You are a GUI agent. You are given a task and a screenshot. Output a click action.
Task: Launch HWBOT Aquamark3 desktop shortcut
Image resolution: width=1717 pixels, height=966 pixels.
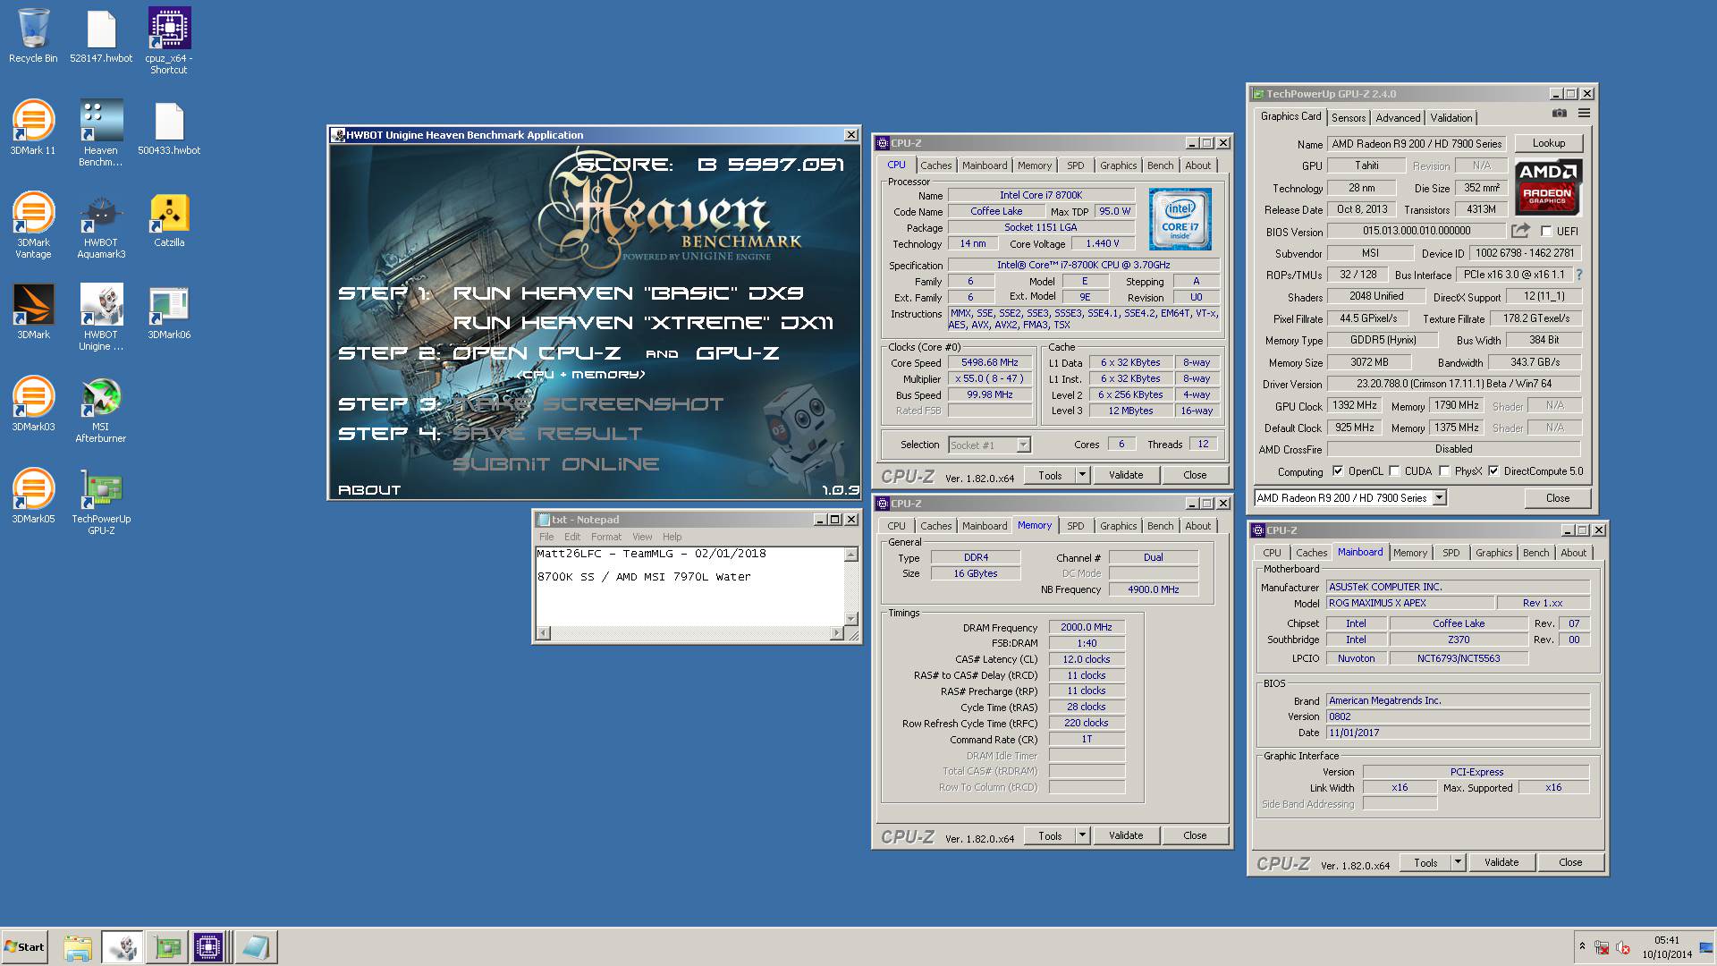(101, 225)
